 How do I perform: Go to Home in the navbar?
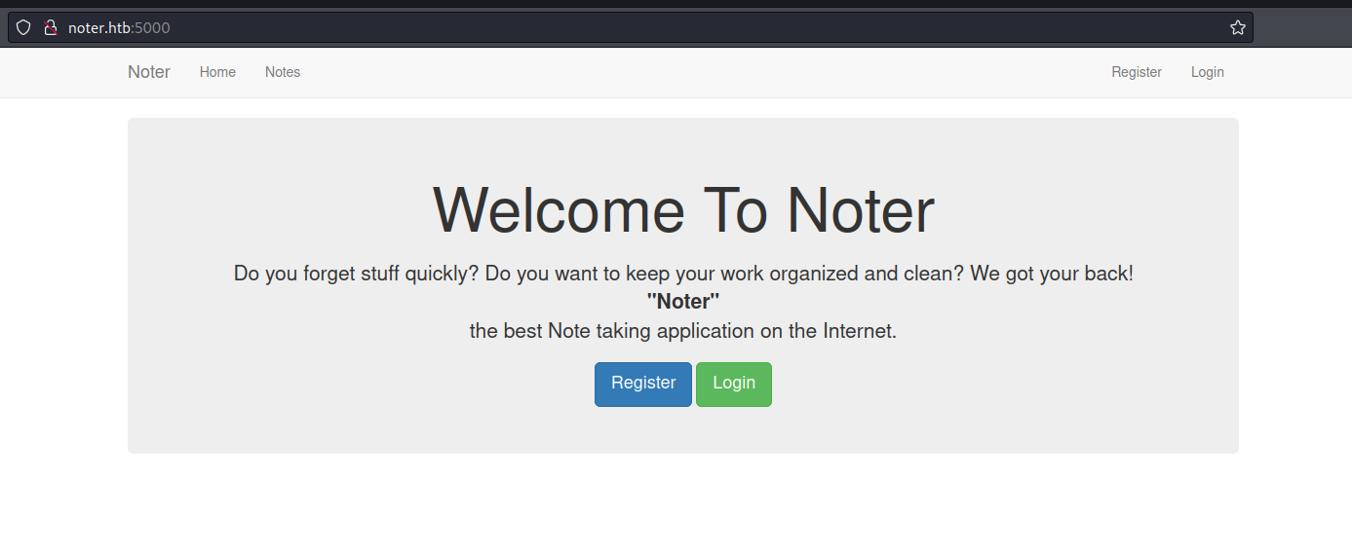pyautogui.click(x=217, y=72)
